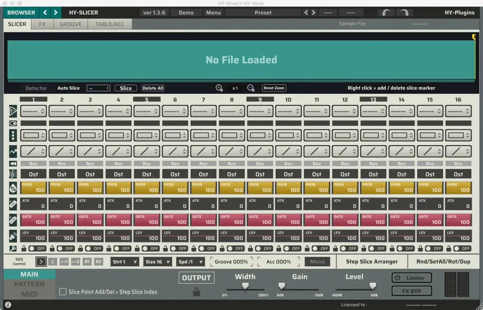The image size is (483, 310).
Task: Open the TABLE/ACC tab
Action: tap(110, 24)
